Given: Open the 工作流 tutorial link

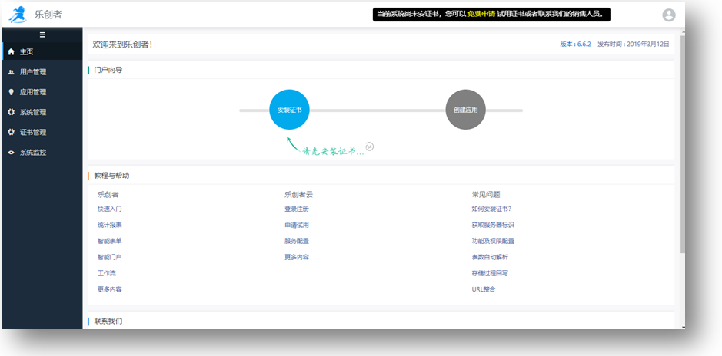Looking at the screenshot, I should 107,273.
